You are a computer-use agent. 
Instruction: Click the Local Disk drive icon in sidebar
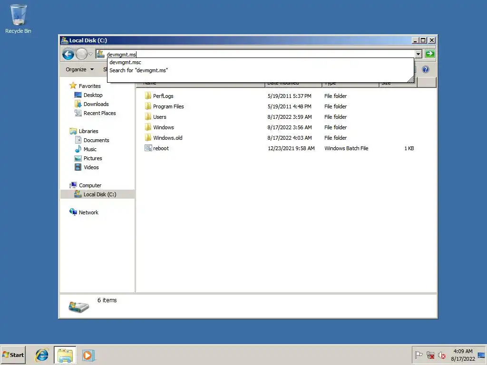78,194
